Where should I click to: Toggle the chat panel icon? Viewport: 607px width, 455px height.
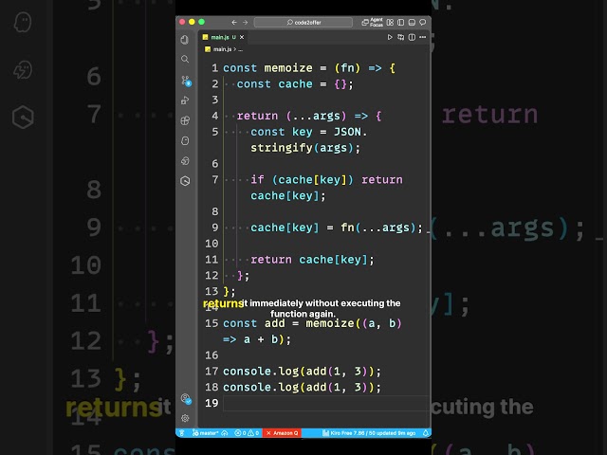423,23
